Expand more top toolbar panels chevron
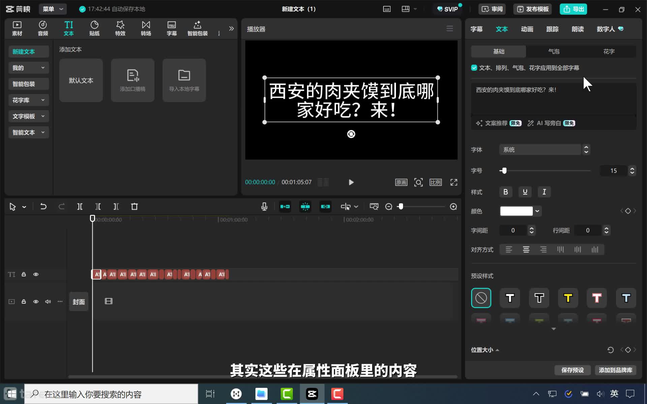 click(x=231, y=29)
